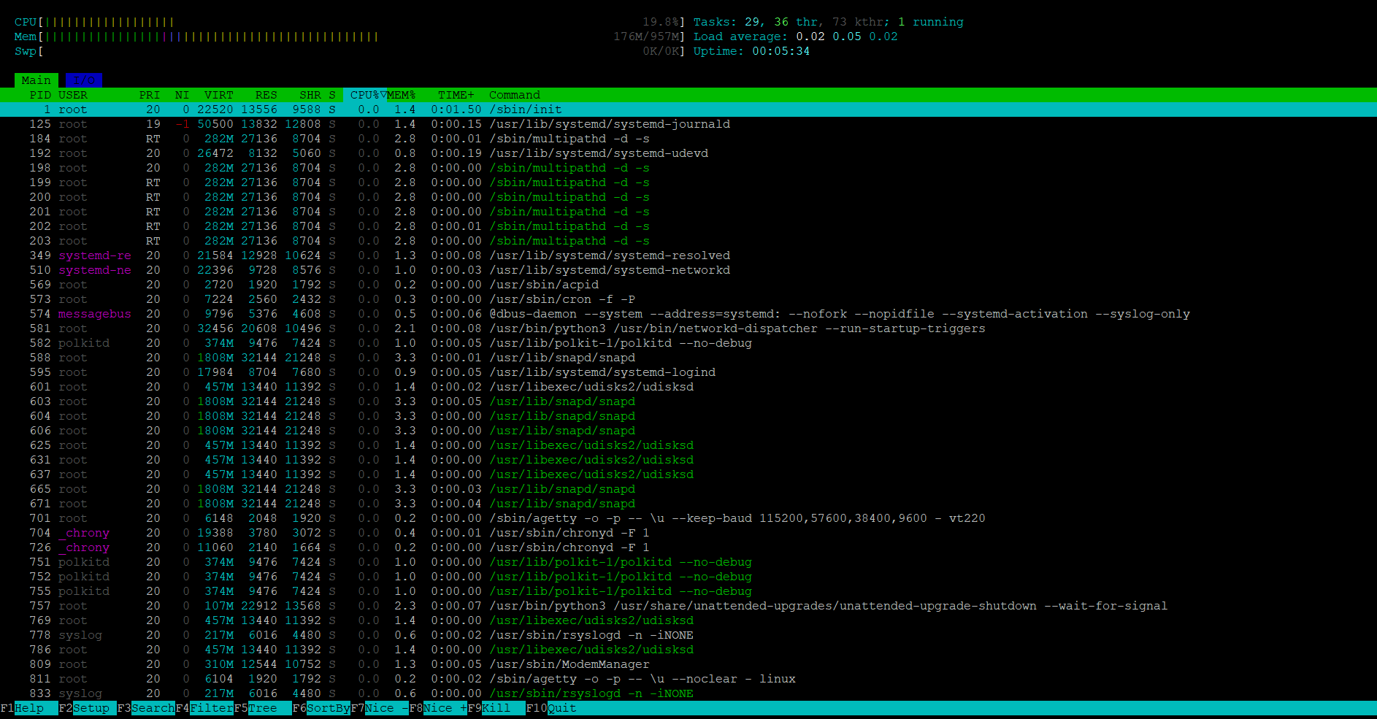The width and height of the screenshot is (1377, 719).
Task: Open the SortBy selection via F6SortBy
Action: coord(321,707)
